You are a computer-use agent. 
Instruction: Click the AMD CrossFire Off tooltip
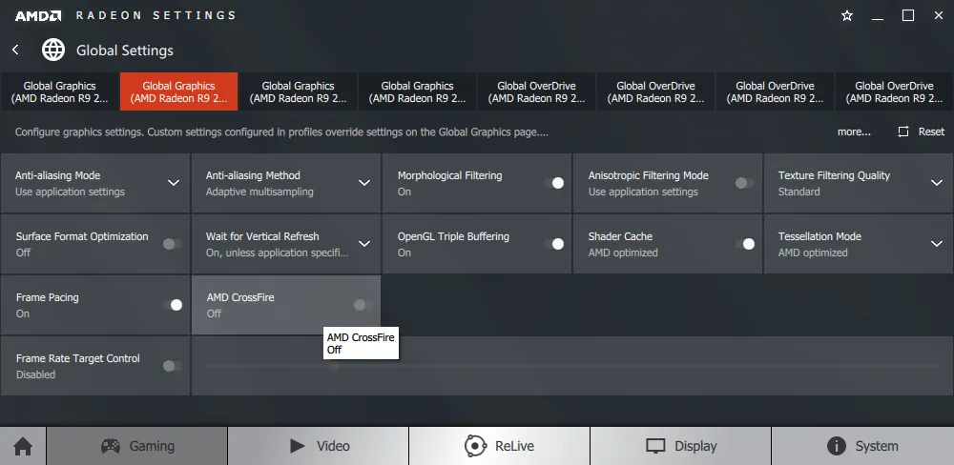coord(361,343)
